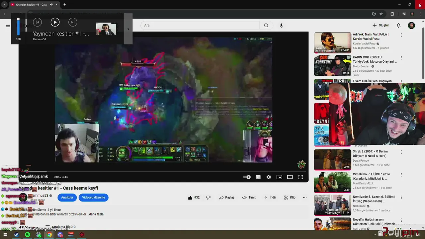Open player settings gear

(x=269, y=177)
